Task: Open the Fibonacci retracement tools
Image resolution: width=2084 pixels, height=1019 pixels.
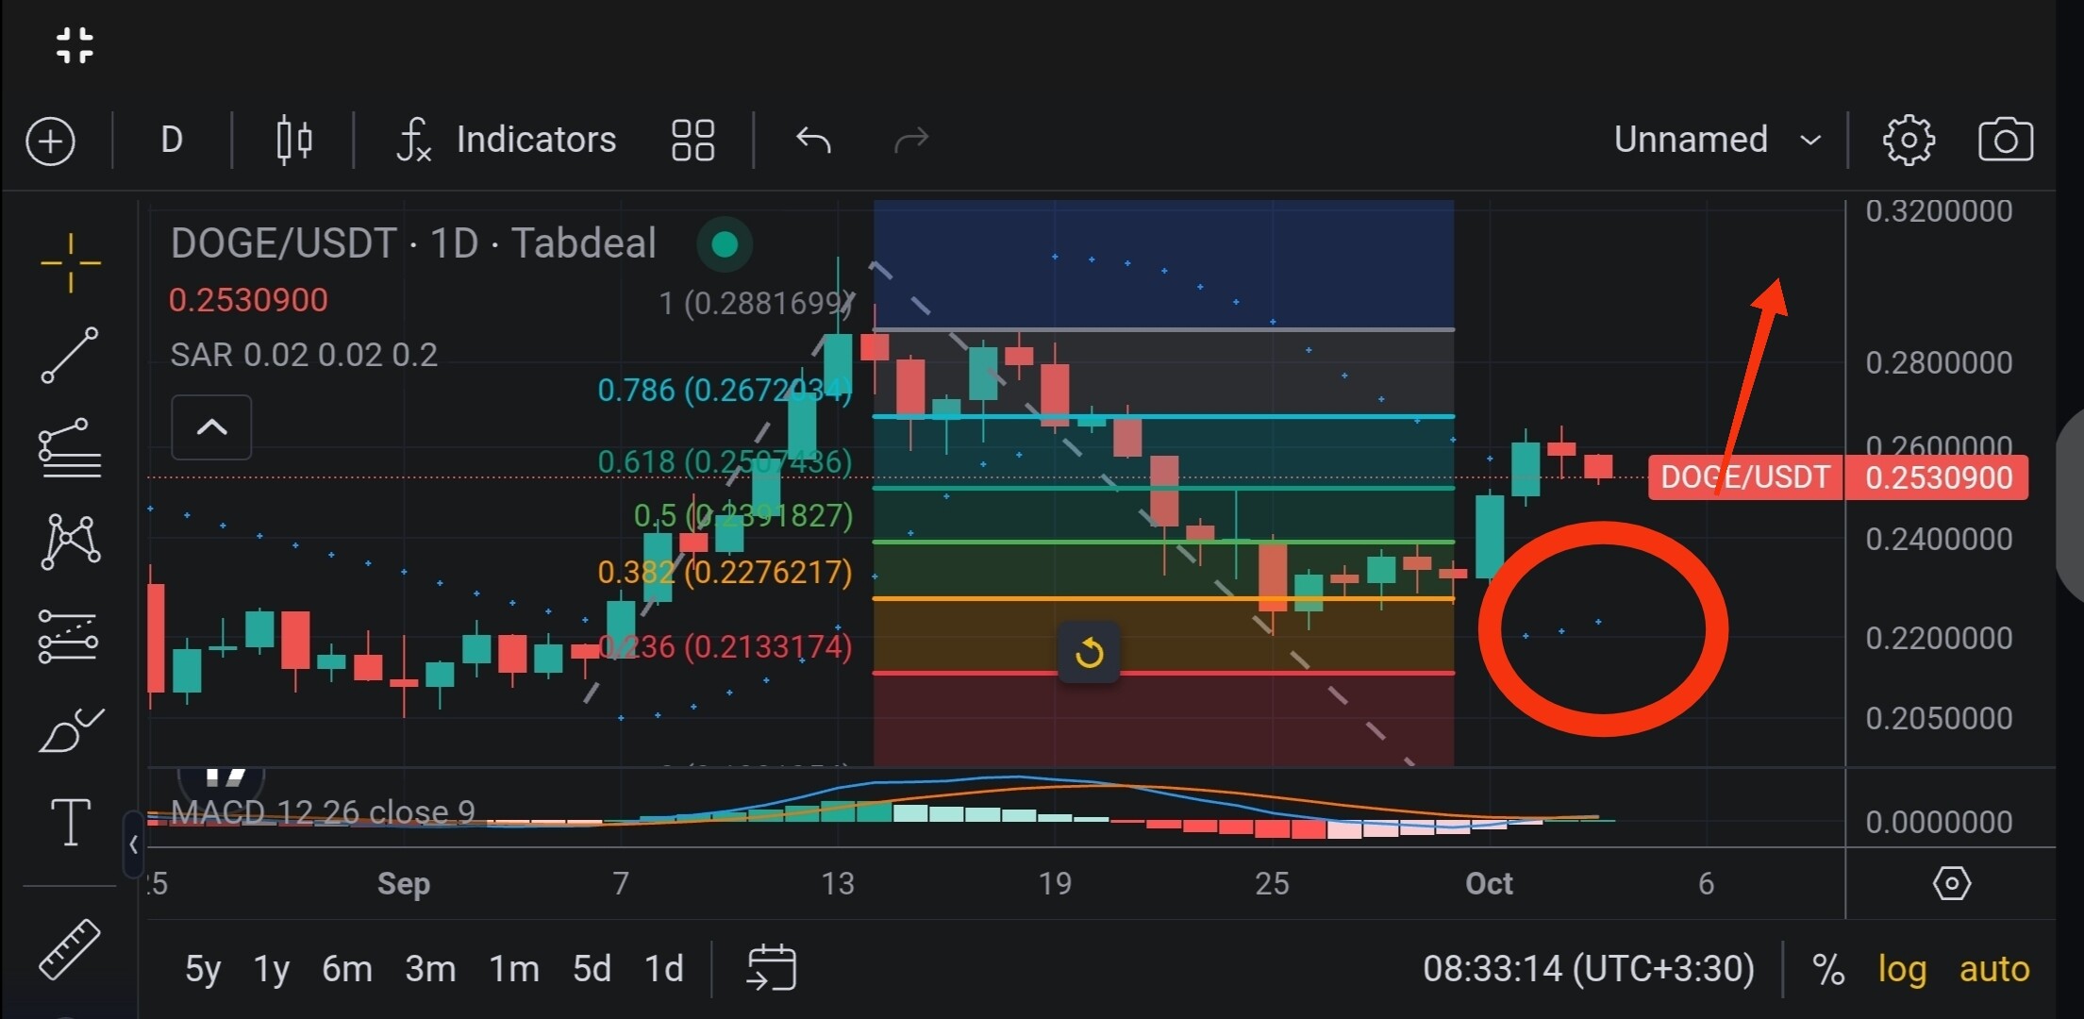Action: click(x=70, y=448)
